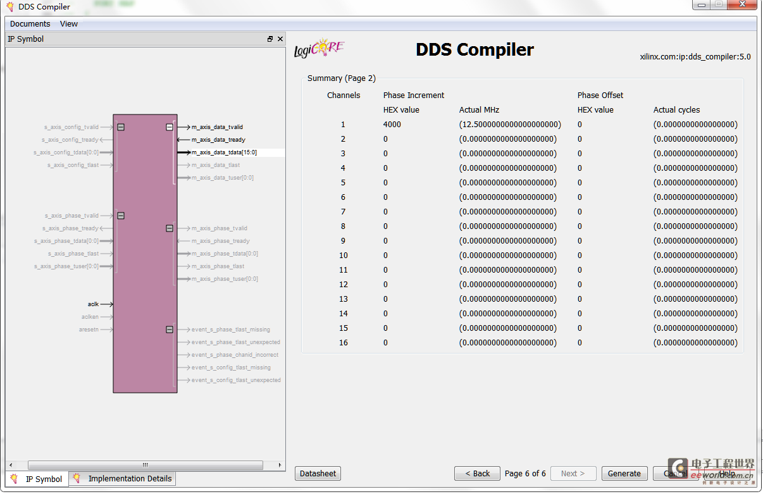Open Help for the wizard
Image resolution: width=763 pixels, height=494 pixels.
[727, 473]
